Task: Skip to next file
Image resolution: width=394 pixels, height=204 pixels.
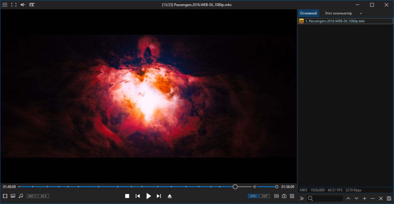Action: [x=159, y=196]
